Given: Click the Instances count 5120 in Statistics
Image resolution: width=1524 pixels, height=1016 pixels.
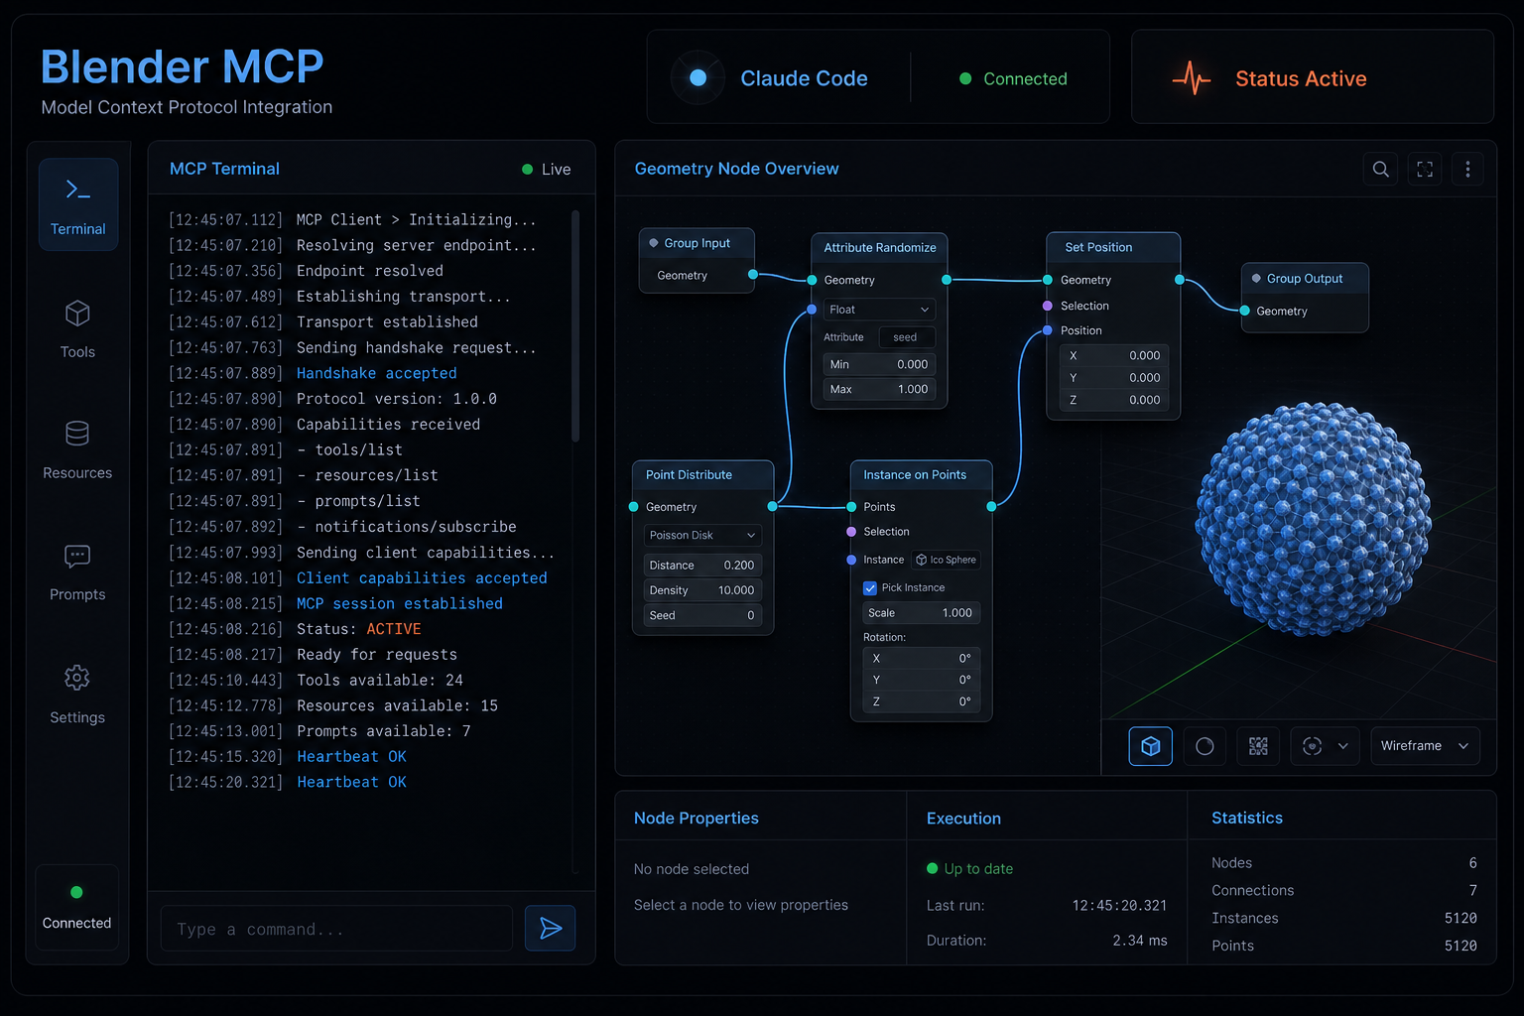Looking at the screenshot, I should click(x=1460, y=918).
